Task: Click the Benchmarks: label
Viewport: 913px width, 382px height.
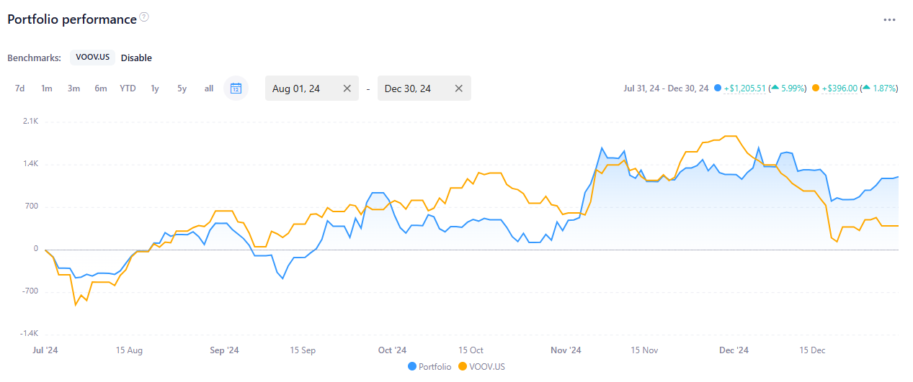Action: click(x=34, y=58)
